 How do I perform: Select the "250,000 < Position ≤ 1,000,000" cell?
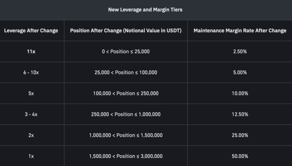[126, 114]
